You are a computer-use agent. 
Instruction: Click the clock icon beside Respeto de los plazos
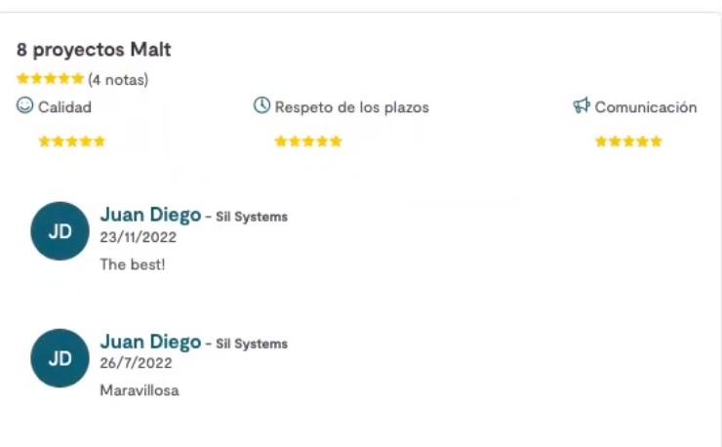point(261,105)
